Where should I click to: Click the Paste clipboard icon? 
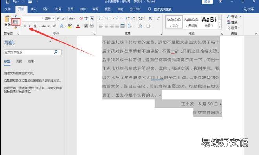click(8, 19)
